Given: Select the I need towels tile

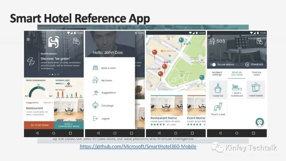Looking at the screenshot, I should 256,90.
